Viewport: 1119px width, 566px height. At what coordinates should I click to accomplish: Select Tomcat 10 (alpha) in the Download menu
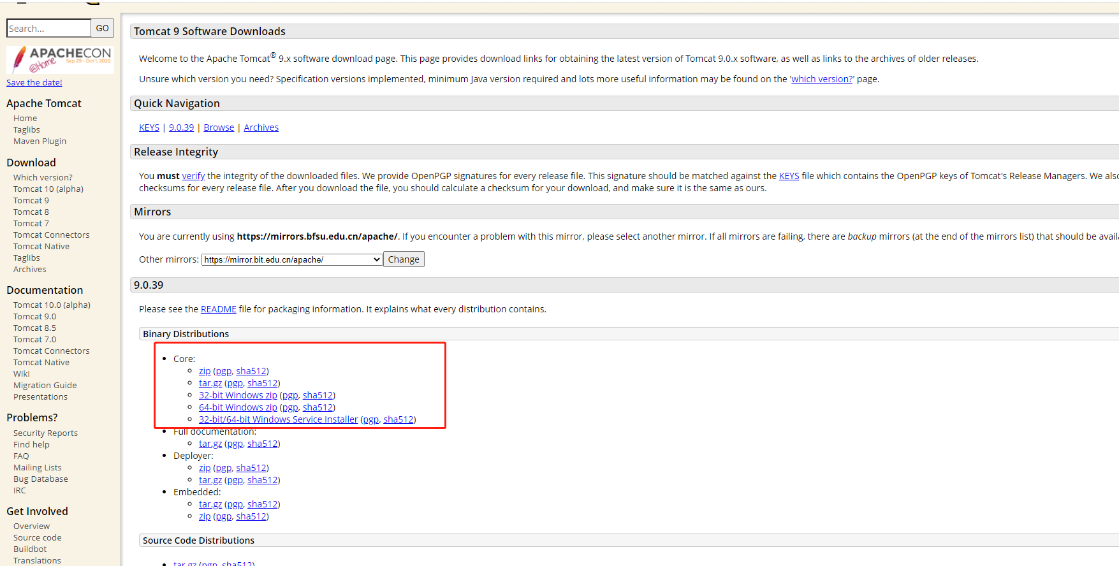[48, 189]
